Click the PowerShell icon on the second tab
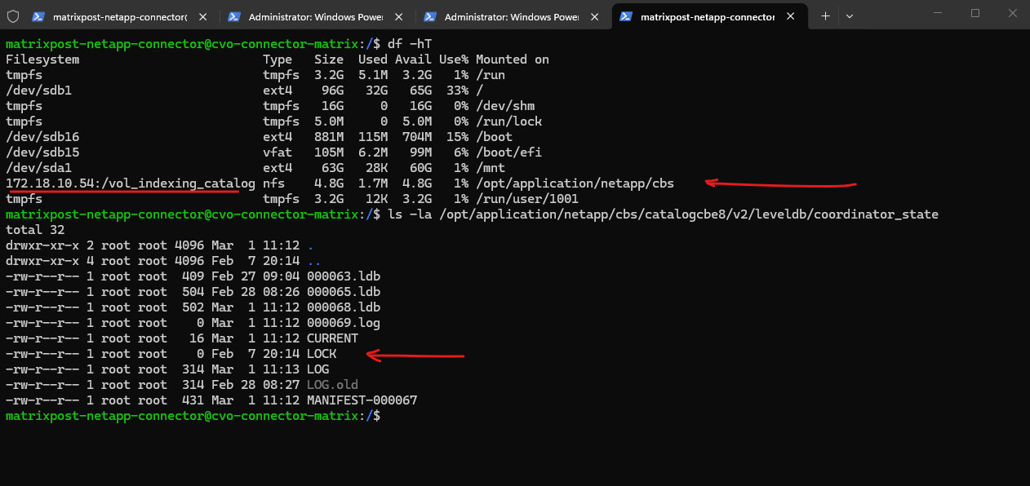 (x=234, y=16)
